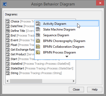Image resolution: width=106 pixels, height=96 pixels.
Task: Open Help for this dialog
Action: coord(95,89)
